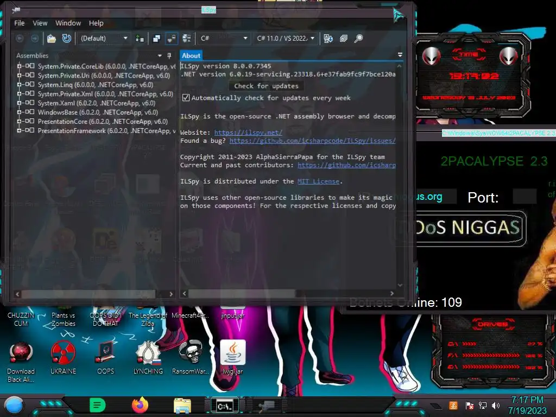556x417 pixels.
Task: Expand the WindowsBase node
Action: pos(19,112)
